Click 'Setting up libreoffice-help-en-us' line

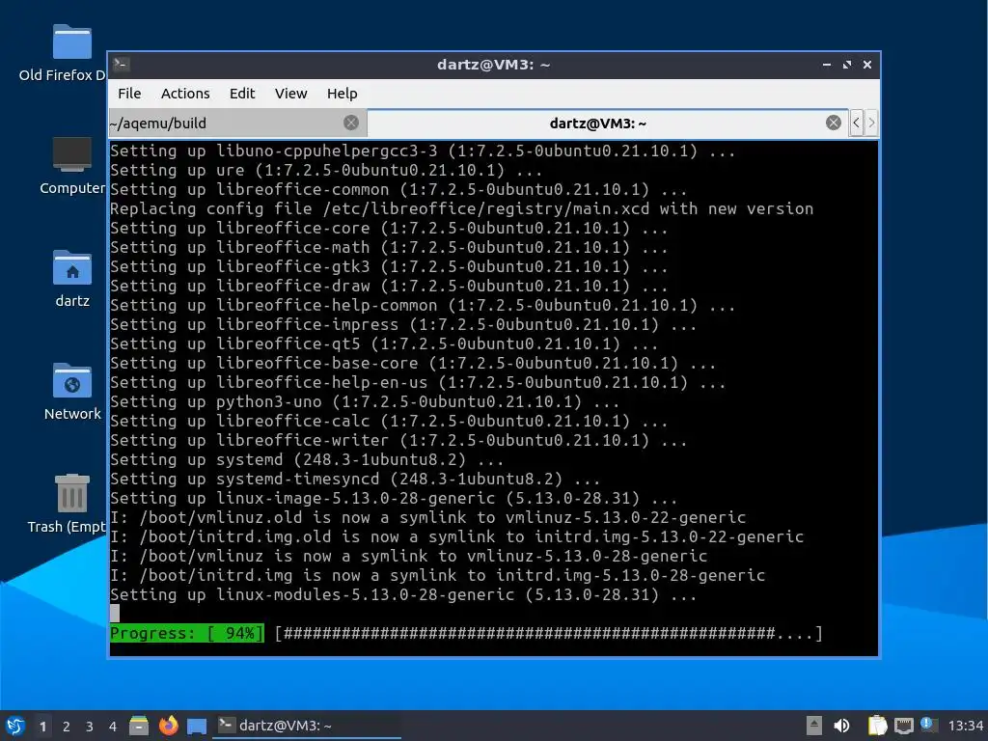click(x=418, y=382)
